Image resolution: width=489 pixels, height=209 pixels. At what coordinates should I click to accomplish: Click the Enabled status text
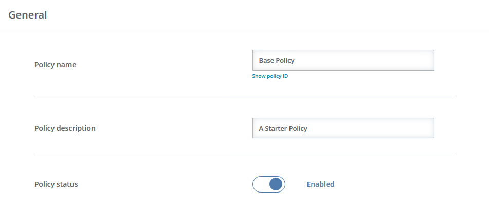tap(320, 184)
